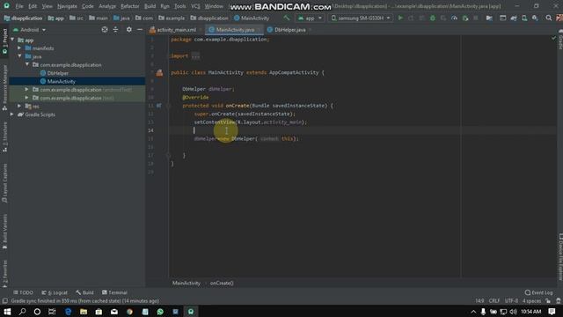Expand the manifests folder
The width and height of the screenshot is (563, 317).
(x=19, y=48)
